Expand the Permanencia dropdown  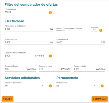tap(76, 86)
